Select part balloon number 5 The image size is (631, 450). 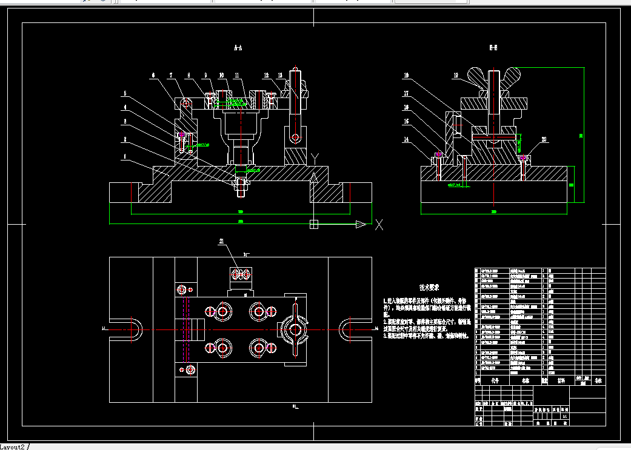[x=125, y=93]
